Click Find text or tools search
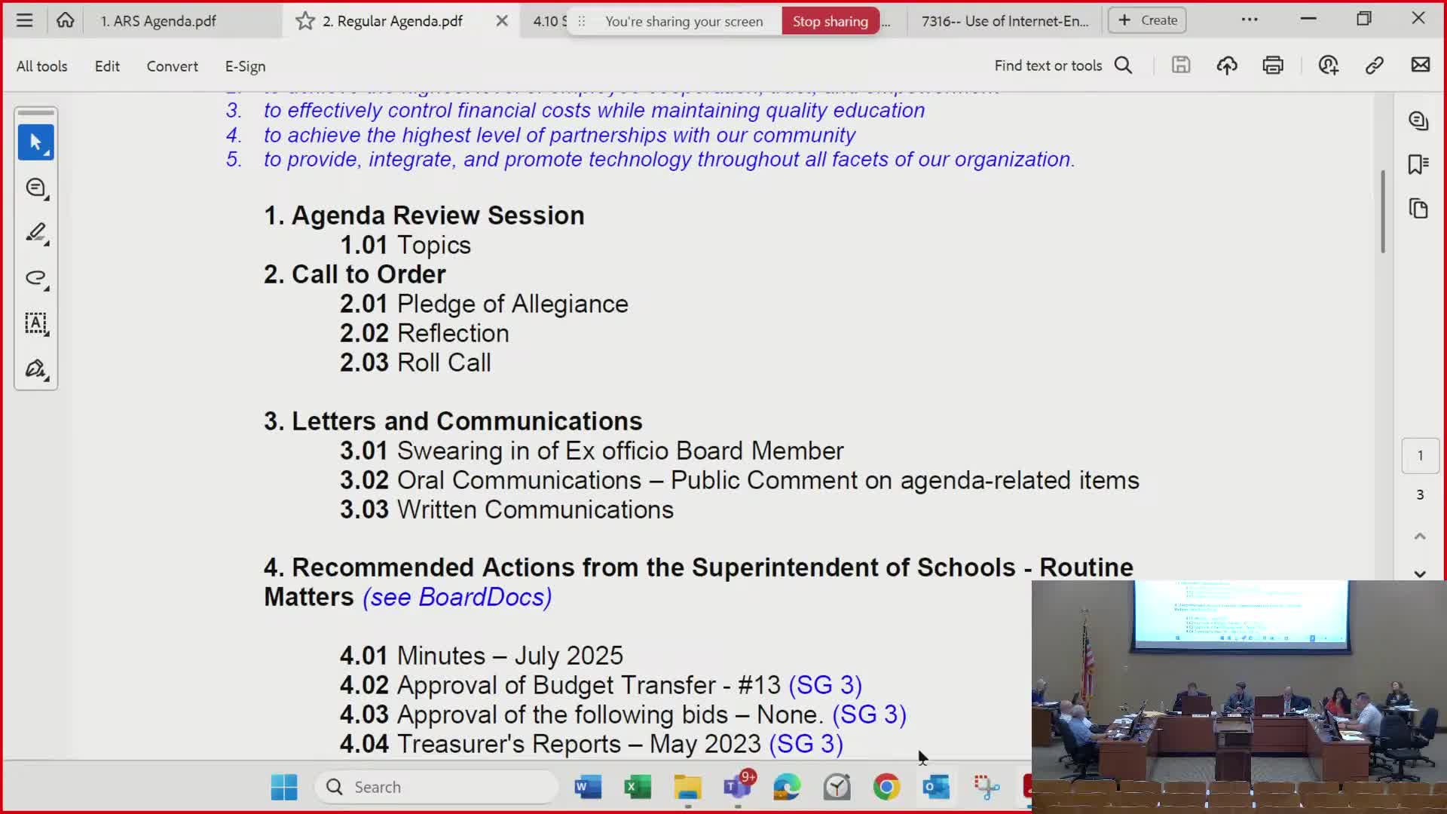The width and height of the screenshot is (1447, 814). tap(1063, 66)
